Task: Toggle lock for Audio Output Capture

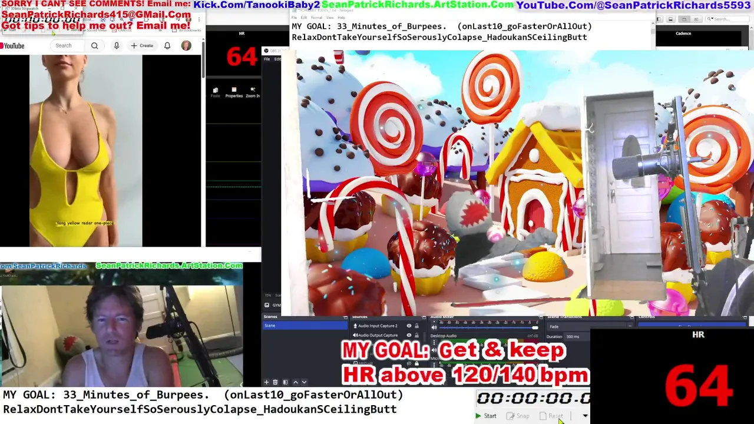Action: pyautogui.click(x=416, y=335)
